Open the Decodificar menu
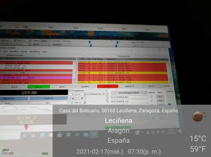This screenshot has width=211, height=157. point(14,51)
